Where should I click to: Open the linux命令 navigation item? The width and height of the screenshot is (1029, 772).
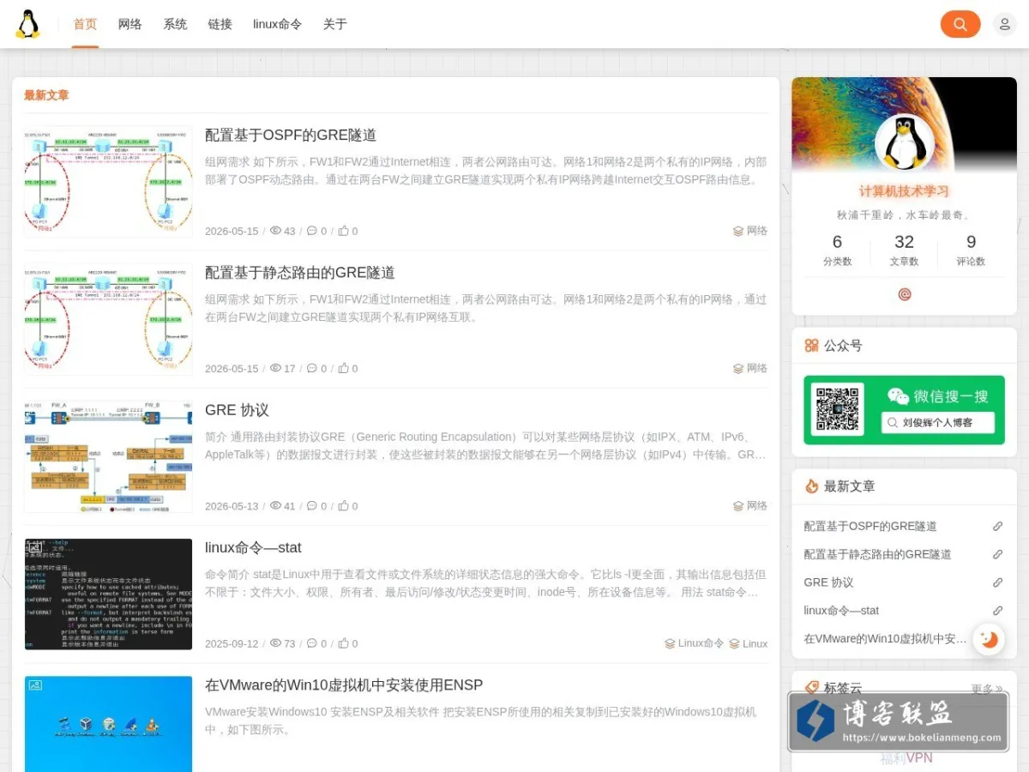point(278,24)
